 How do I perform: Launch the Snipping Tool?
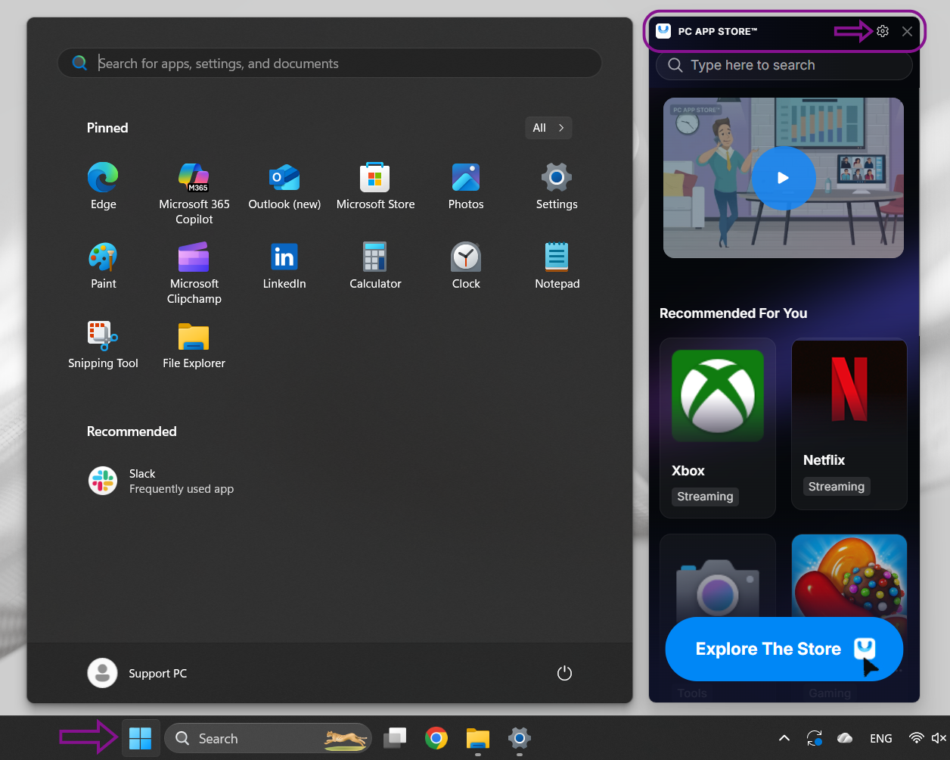coord(103,346)
